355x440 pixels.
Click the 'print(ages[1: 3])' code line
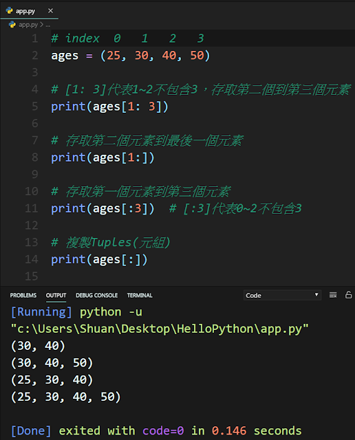[109, 107]
